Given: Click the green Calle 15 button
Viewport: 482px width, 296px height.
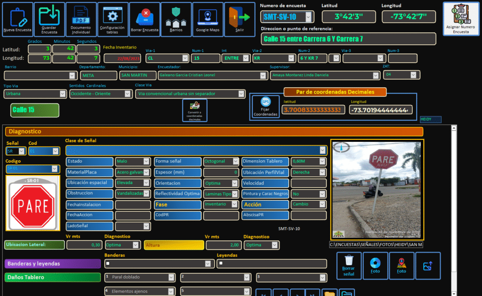Looking at the screenshot, I should point(35,110).
